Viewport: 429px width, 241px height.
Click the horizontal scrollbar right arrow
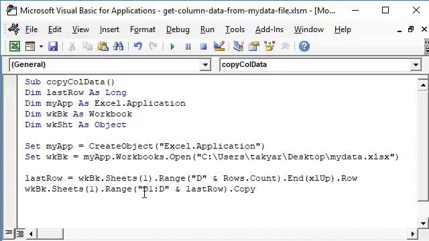click(x=413, y=234)
